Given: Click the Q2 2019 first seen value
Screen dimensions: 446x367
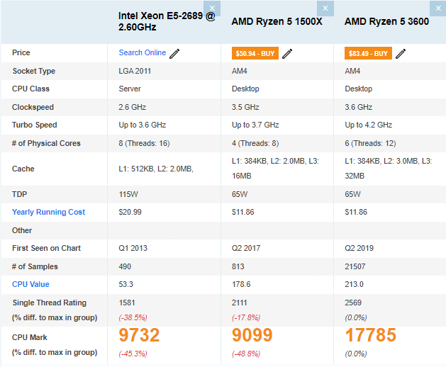Looking at the screenshot, I should [x=359, y=248].
